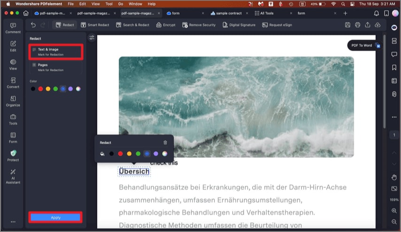Click Request eSign

(x=277, y=25)
